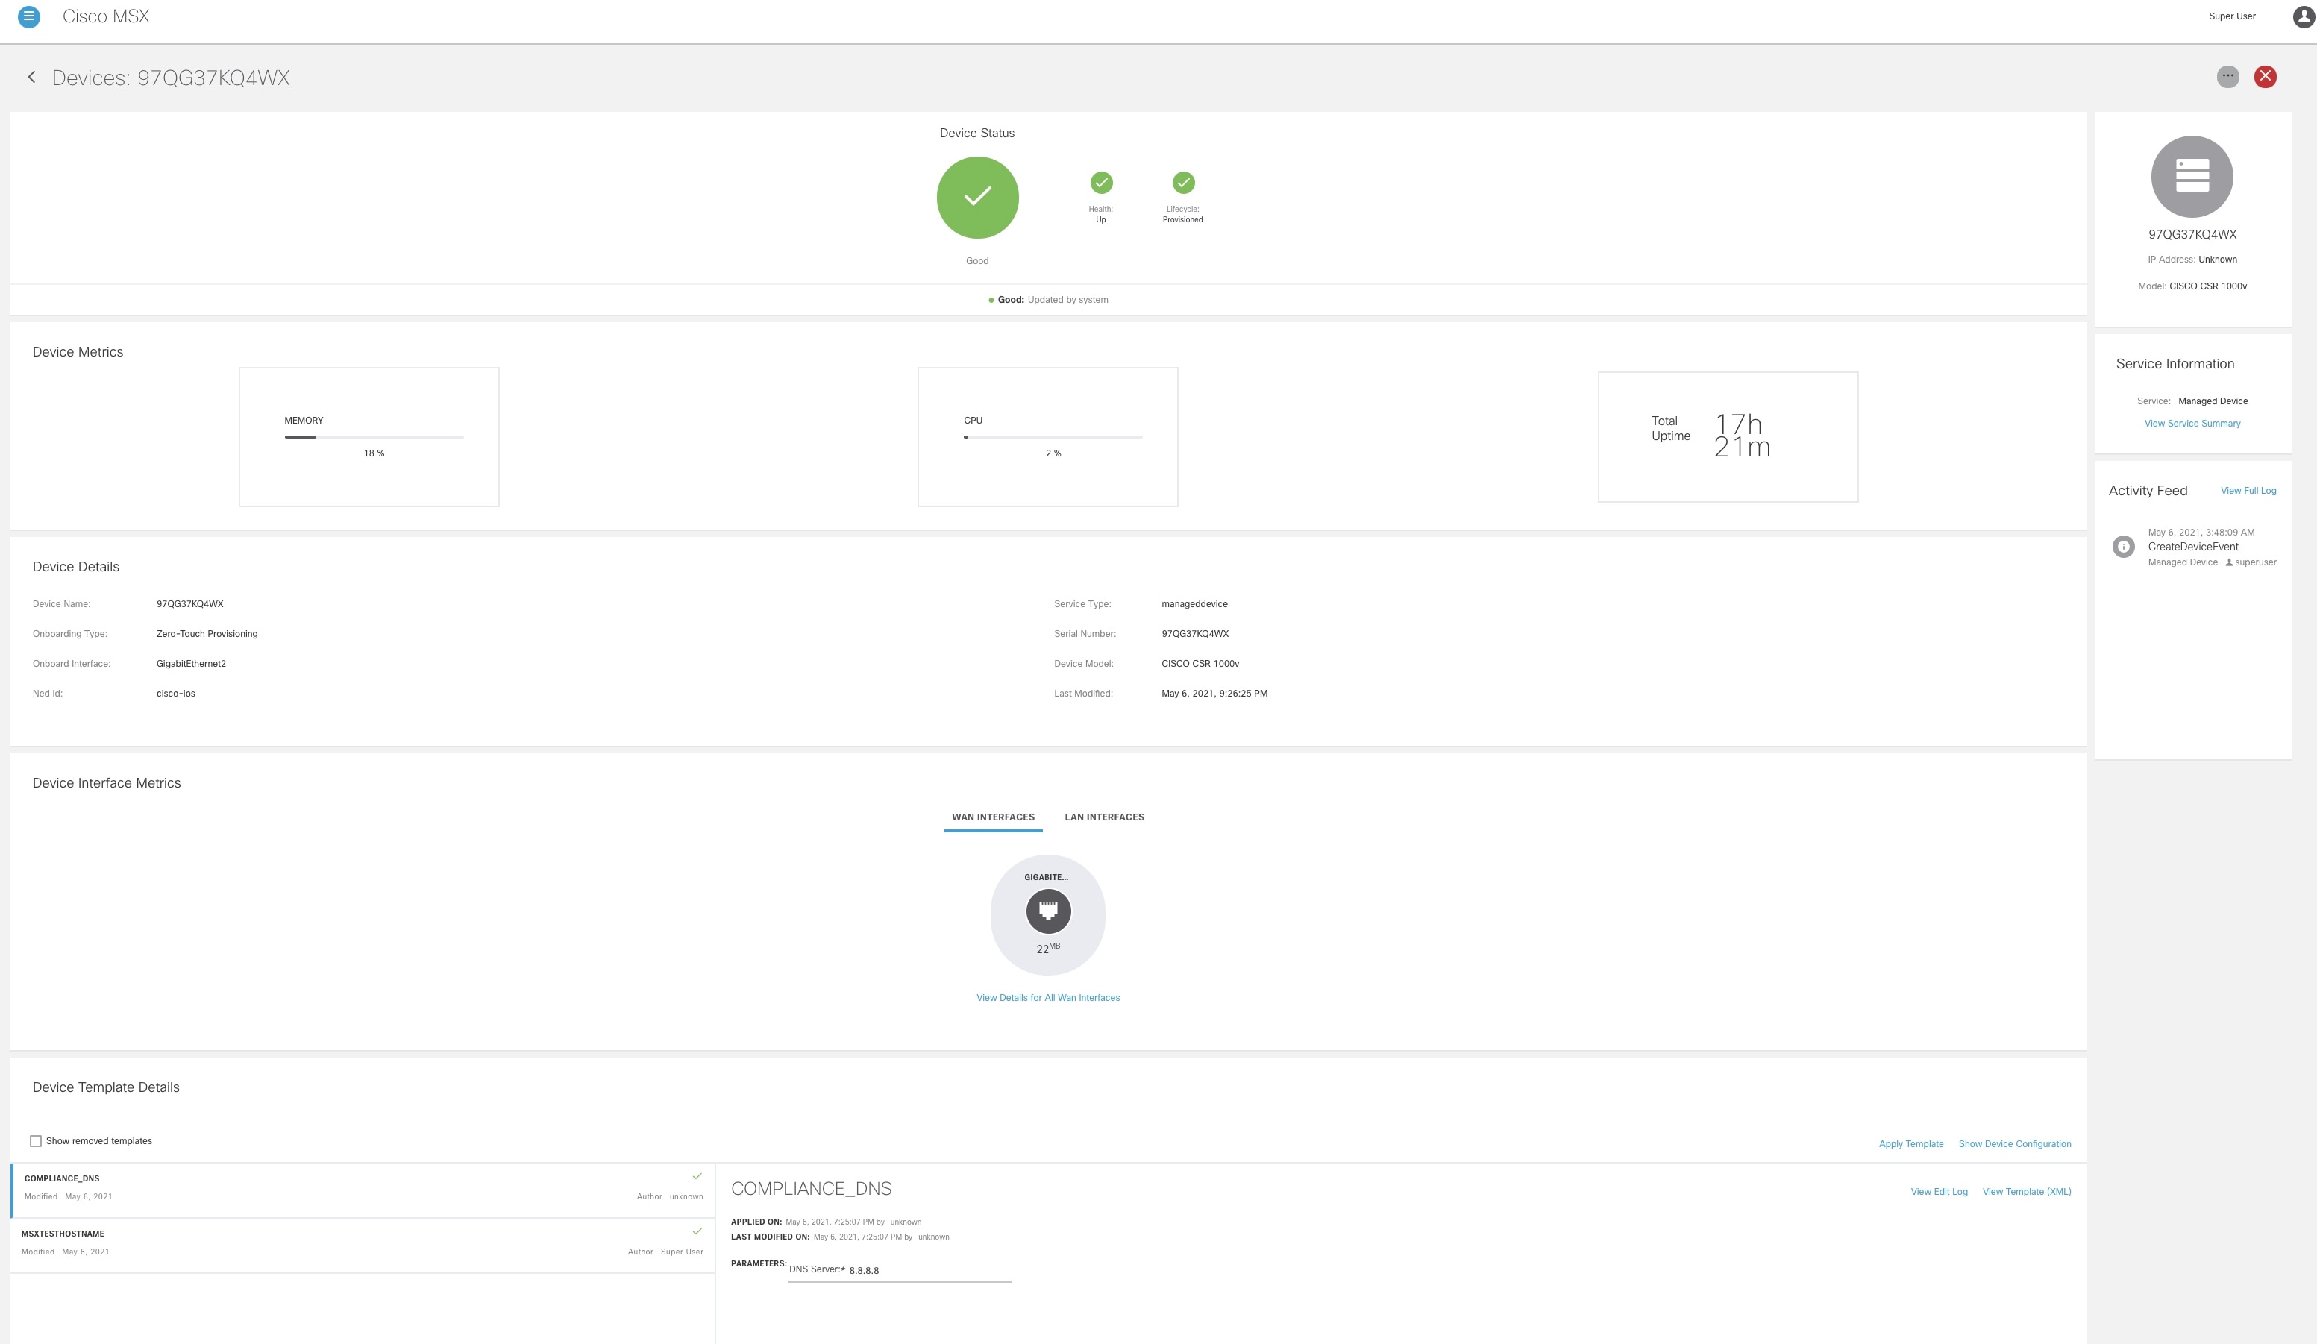Open the three-dot more actions button
Viewport: 2317px width, 1344px height.
coord(2227,76)
